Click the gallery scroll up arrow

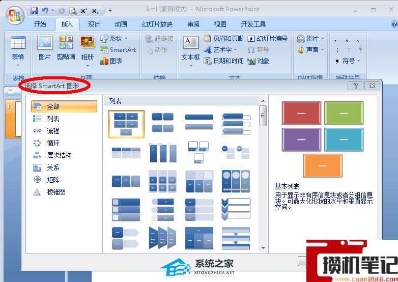coord(263,101)
